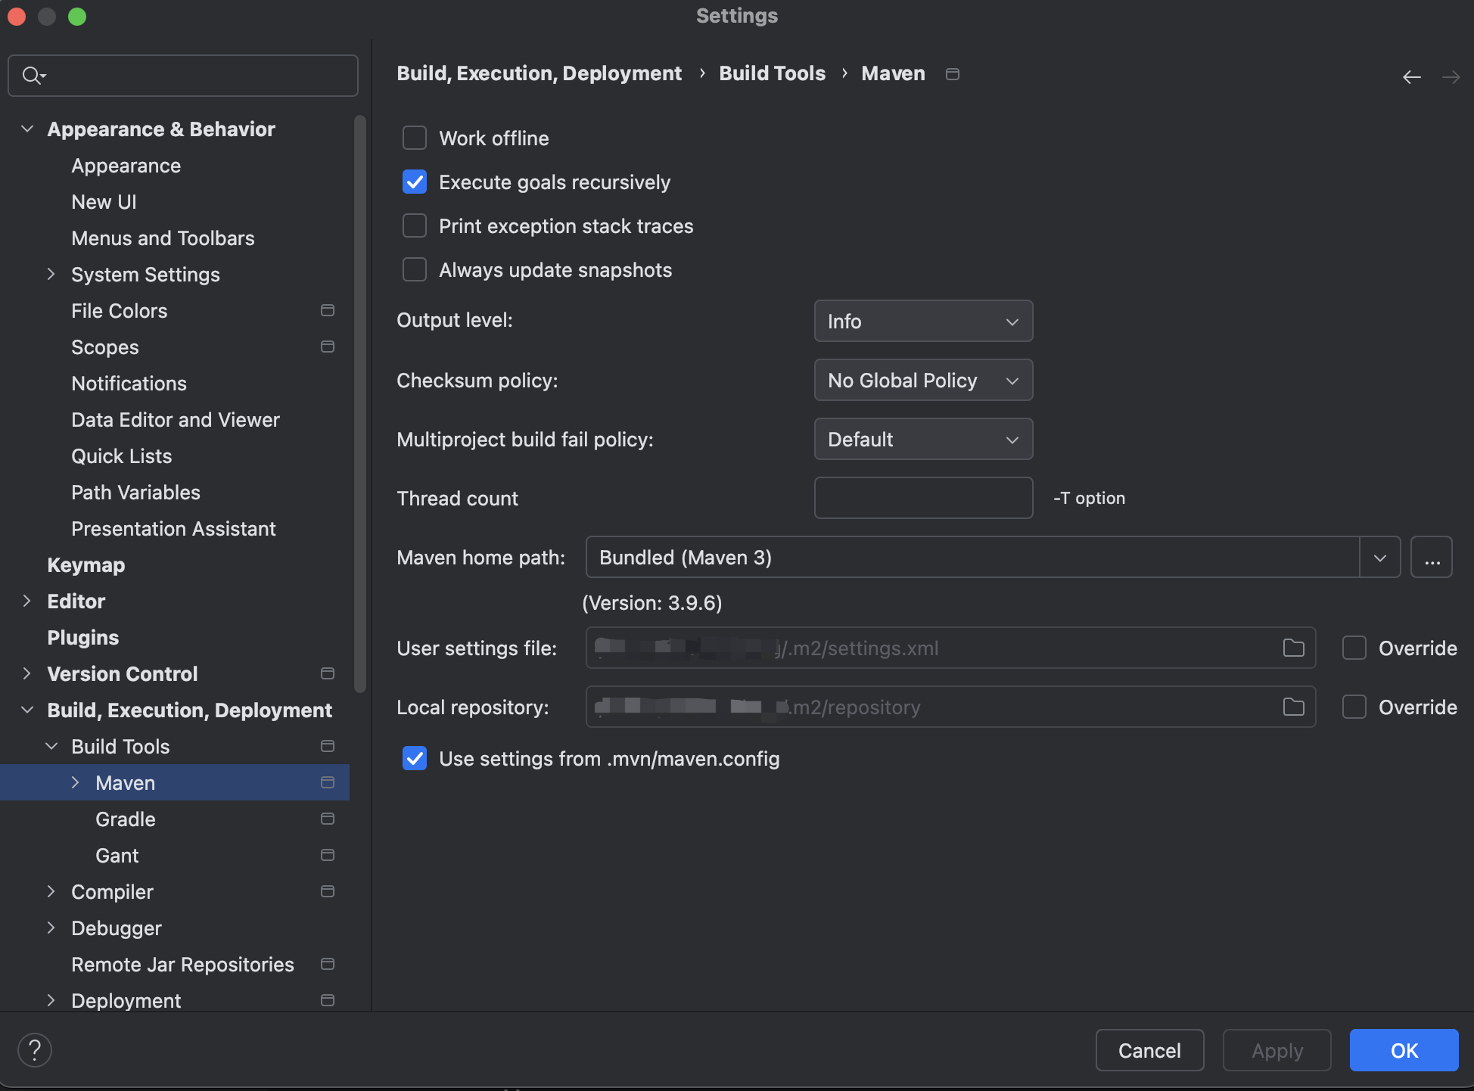
Task: Click the project icon next to Scopes
Action: coord(328,347)
